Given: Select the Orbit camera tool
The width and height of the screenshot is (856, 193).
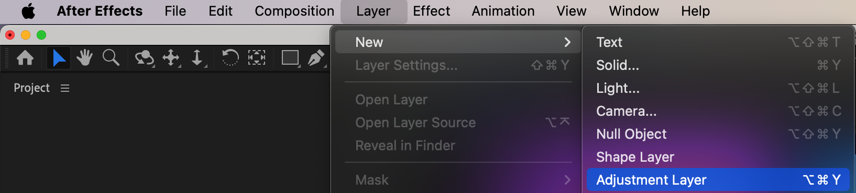Looking at the screenshot, I should pyautogui.click(x=144, y=58).
